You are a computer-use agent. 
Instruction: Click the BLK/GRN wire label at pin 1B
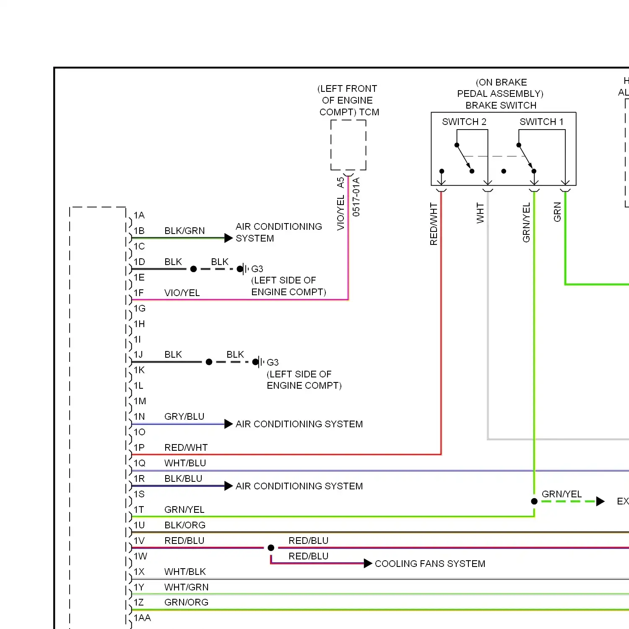point(185,231)
